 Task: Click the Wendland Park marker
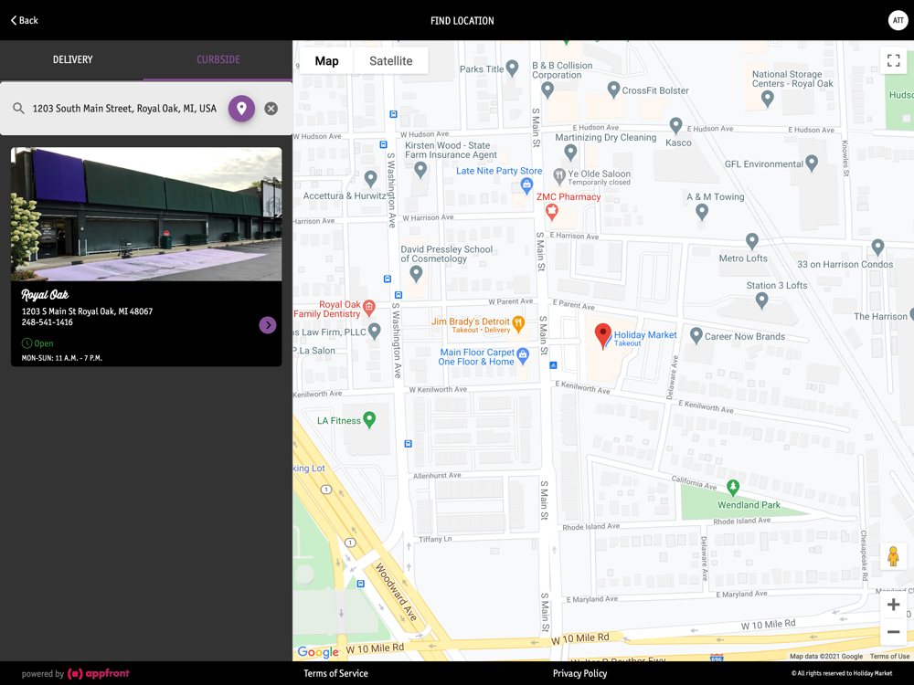click(733, 488)
